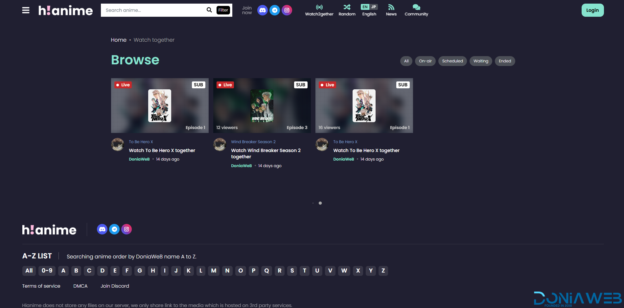The image size is (624, 308).
Task: Select letter S in A-Z list
Action: click(x=292, y=271)
